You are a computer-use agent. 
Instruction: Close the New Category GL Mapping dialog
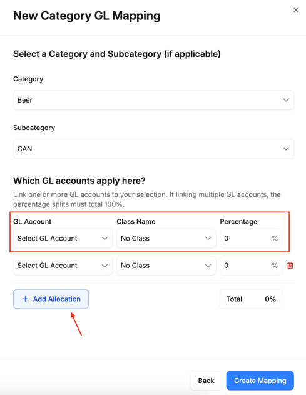296,10
